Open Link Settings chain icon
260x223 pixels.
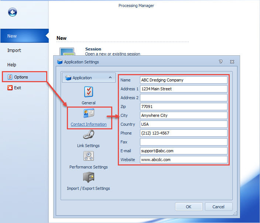click(x=89, y=135)
